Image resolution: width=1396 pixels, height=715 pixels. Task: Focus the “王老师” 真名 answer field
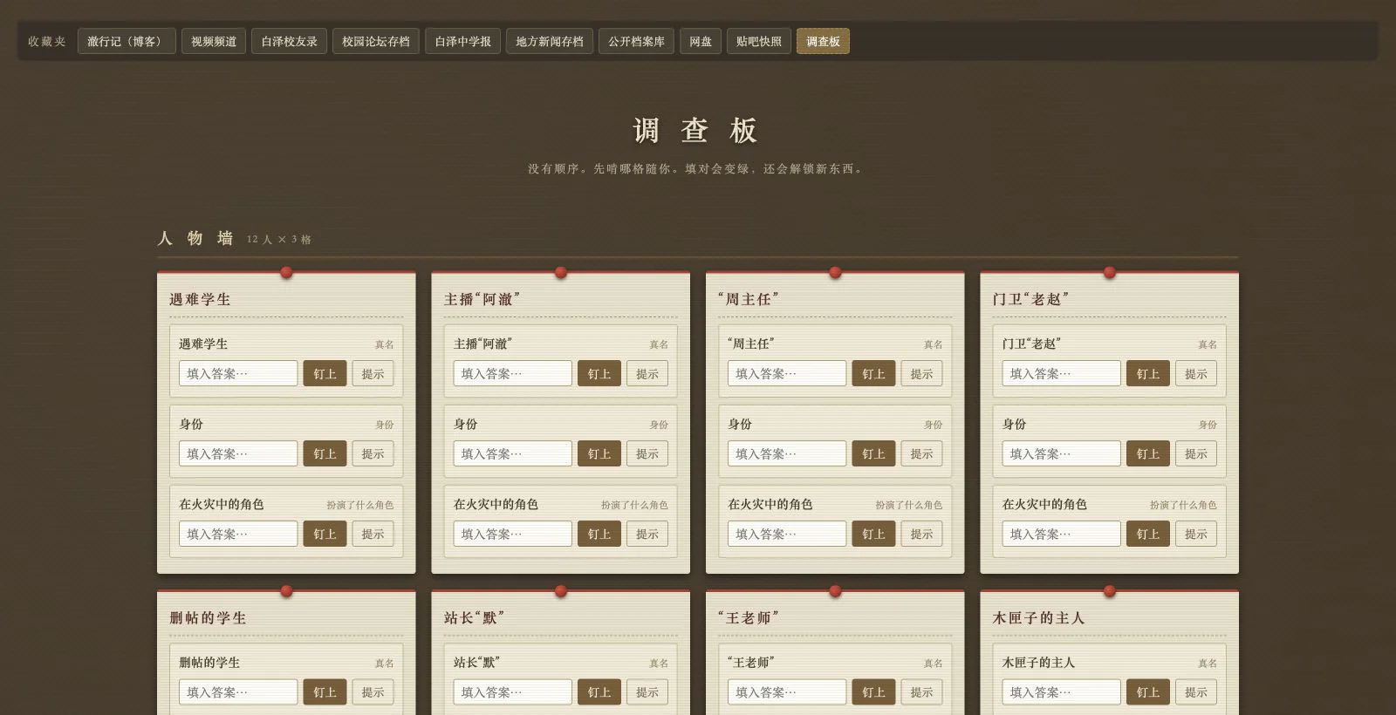(787, 691)
